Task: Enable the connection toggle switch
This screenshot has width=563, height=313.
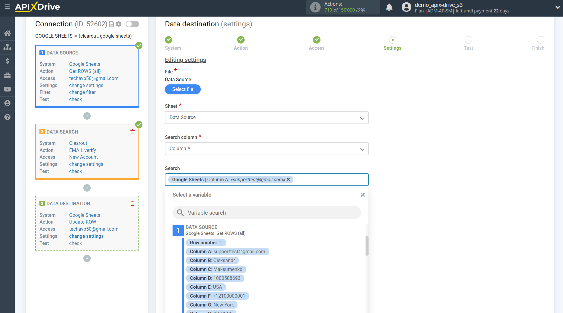Action: [132, 24]
